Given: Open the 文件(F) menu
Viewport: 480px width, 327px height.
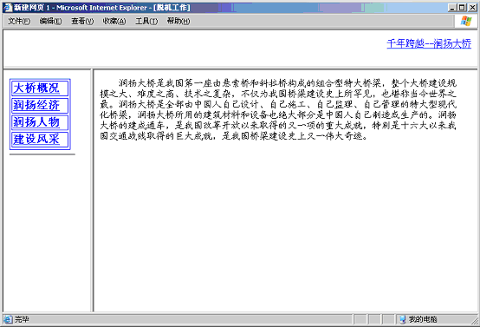Looking at the screenshot, I should (19, 21).
